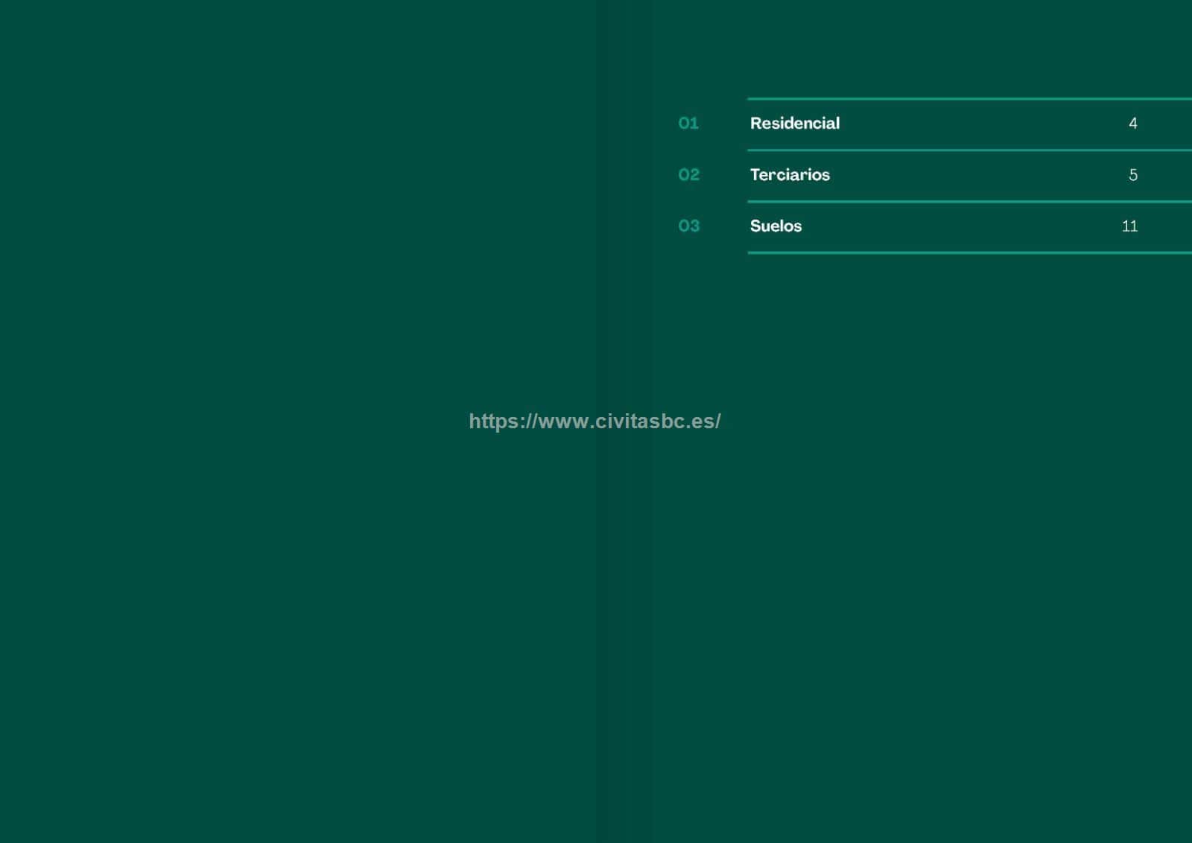Click the divider line below Suelos
This screenshot has width=1192, height=843.
pyautogui.click(x=968, y=253)
